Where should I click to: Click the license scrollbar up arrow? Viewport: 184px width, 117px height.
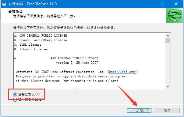point(168,36)
